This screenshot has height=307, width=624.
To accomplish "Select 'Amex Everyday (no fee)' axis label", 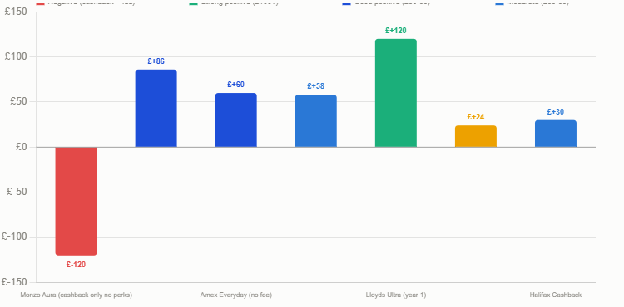I will tap(236, 295).
